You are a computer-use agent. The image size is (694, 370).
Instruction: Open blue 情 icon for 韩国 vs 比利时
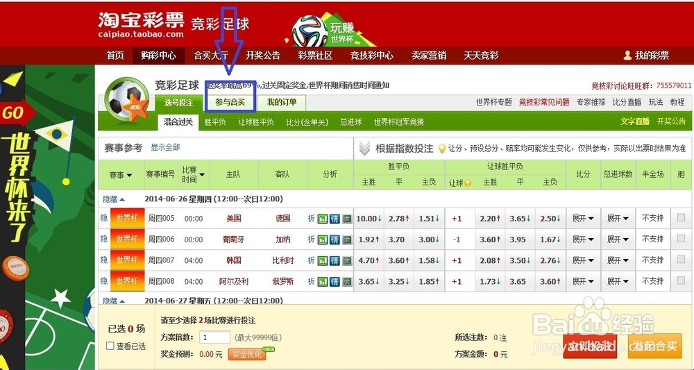pyautogui.click(x=335, y=260)
